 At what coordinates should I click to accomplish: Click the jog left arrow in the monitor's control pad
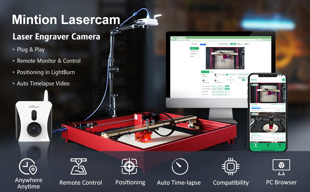[x=228, y=80]
